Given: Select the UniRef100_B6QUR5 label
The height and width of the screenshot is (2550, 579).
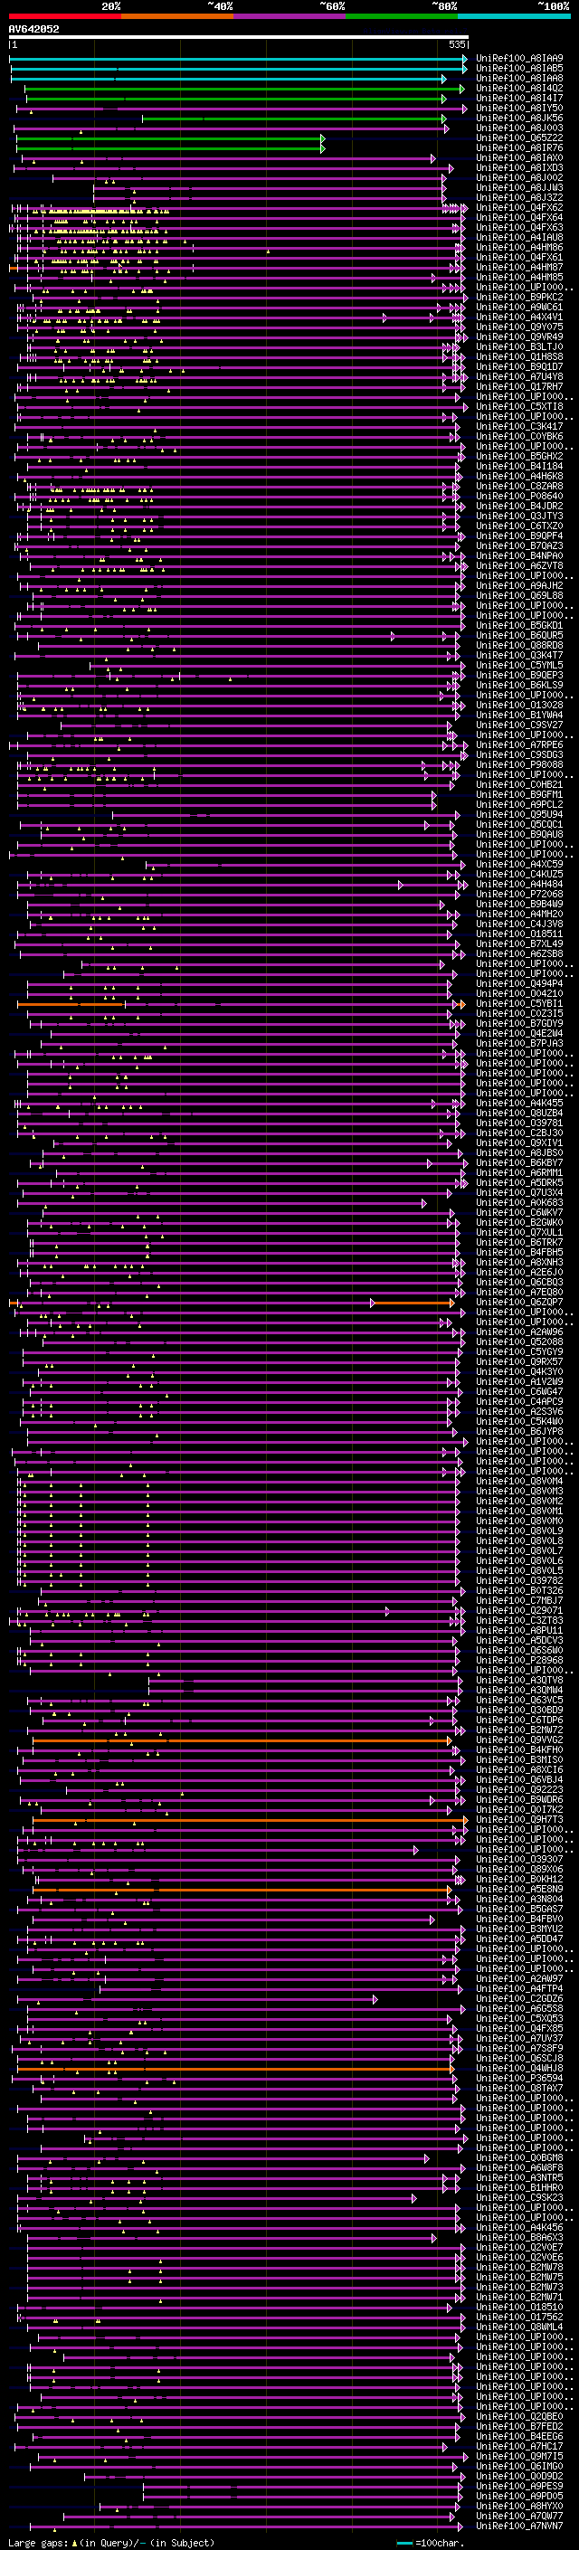Looking at the screenshot, I should tap(519, 636).
